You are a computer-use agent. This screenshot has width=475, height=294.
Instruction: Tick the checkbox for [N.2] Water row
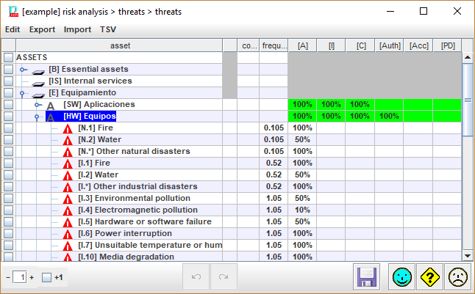(x=8, y=139)
